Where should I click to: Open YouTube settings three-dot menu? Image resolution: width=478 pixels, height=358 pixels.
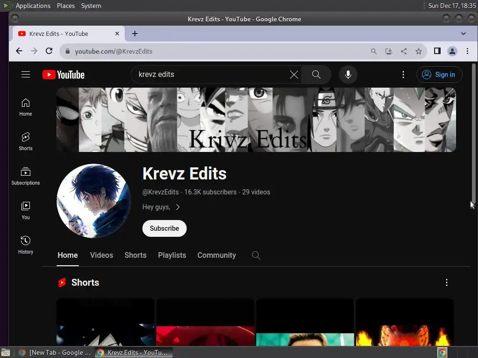(x=403, y=75)
